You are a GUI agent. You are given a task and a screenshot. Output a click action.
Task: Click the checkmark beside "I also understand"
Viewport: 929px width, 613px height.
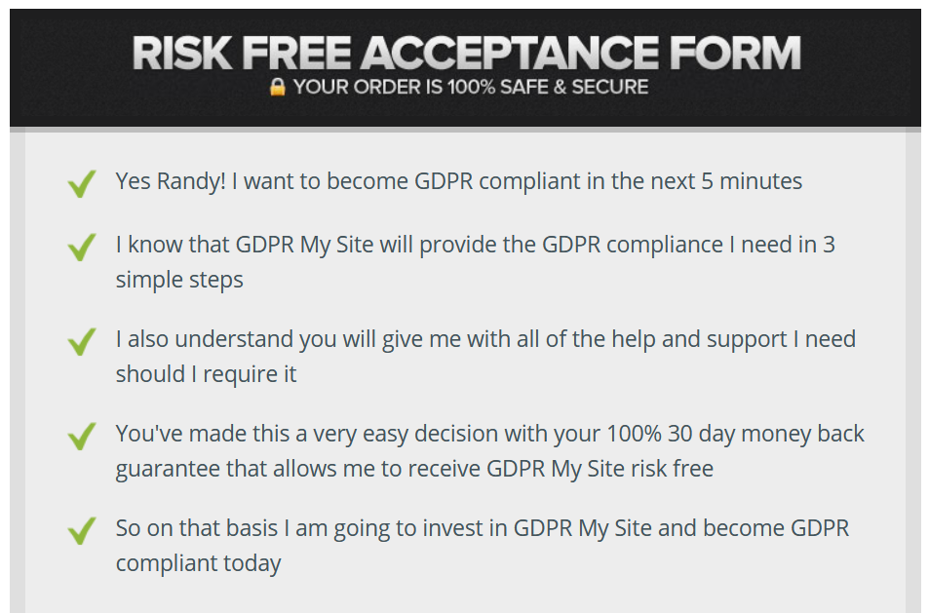click(82, 342)
